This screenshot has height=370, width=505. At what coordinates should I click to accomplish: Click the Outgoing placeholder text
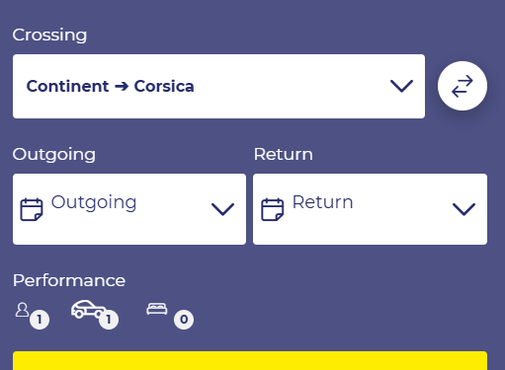[x=94, y=202]
